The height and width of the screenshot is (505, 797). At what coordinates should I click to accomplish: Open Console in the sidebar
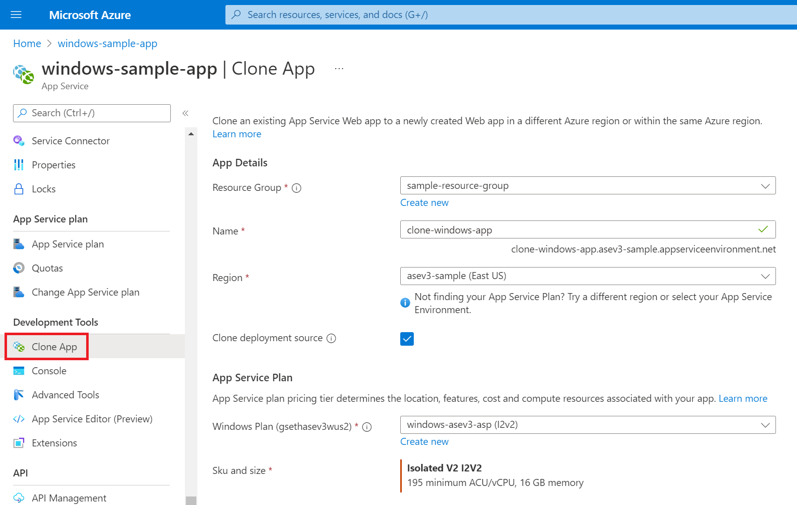[x=49, y=371]
